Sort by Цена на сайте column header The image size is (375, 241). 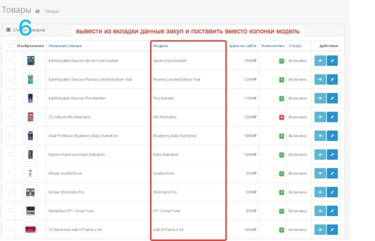[243, 46]
